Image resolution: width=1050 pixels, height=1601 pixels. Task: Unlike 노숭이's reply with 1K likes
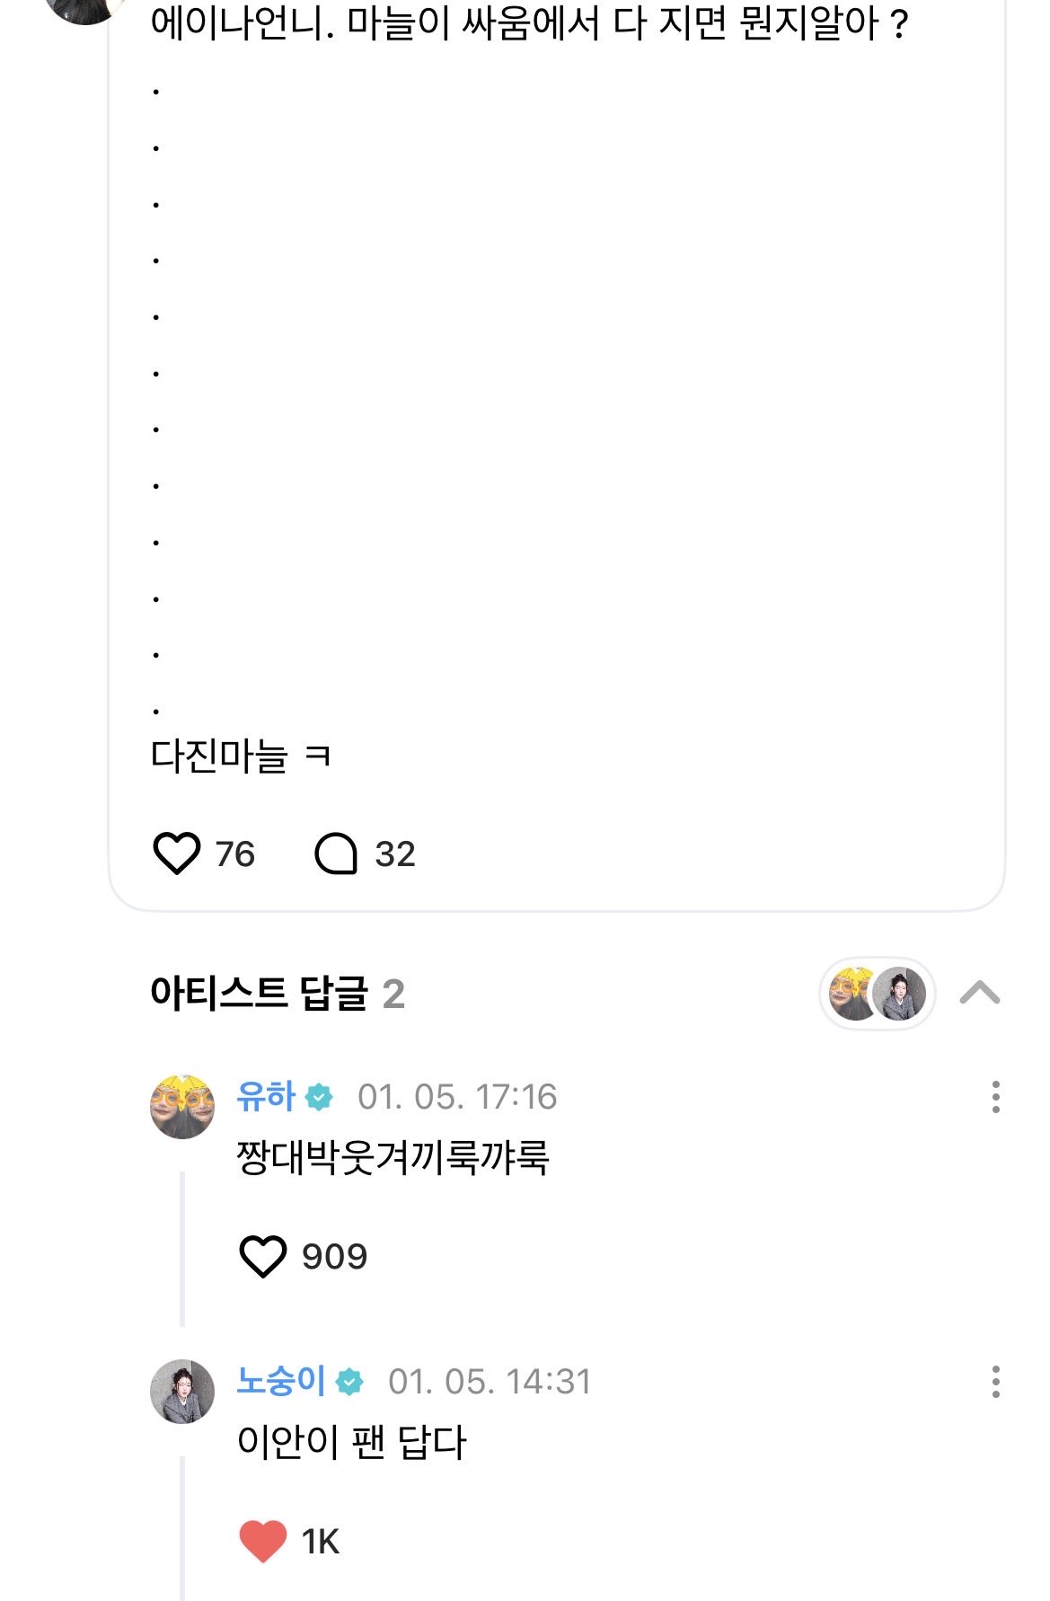click(263, 1541)
